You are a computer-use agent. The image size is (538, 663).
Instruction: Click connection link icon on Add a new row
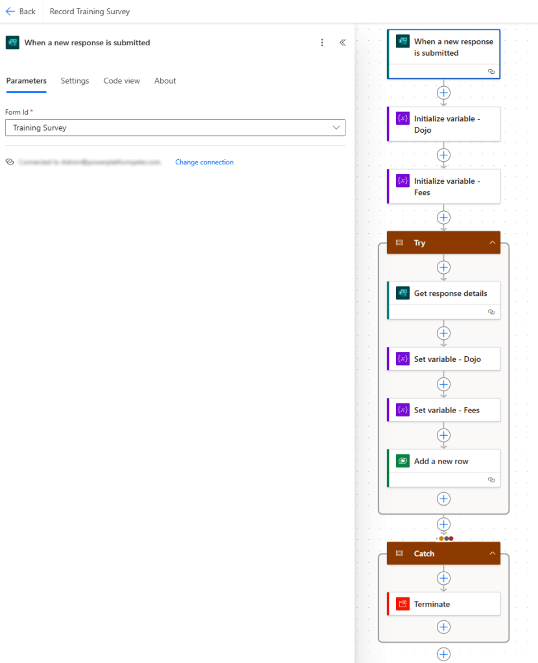(491, 480)
